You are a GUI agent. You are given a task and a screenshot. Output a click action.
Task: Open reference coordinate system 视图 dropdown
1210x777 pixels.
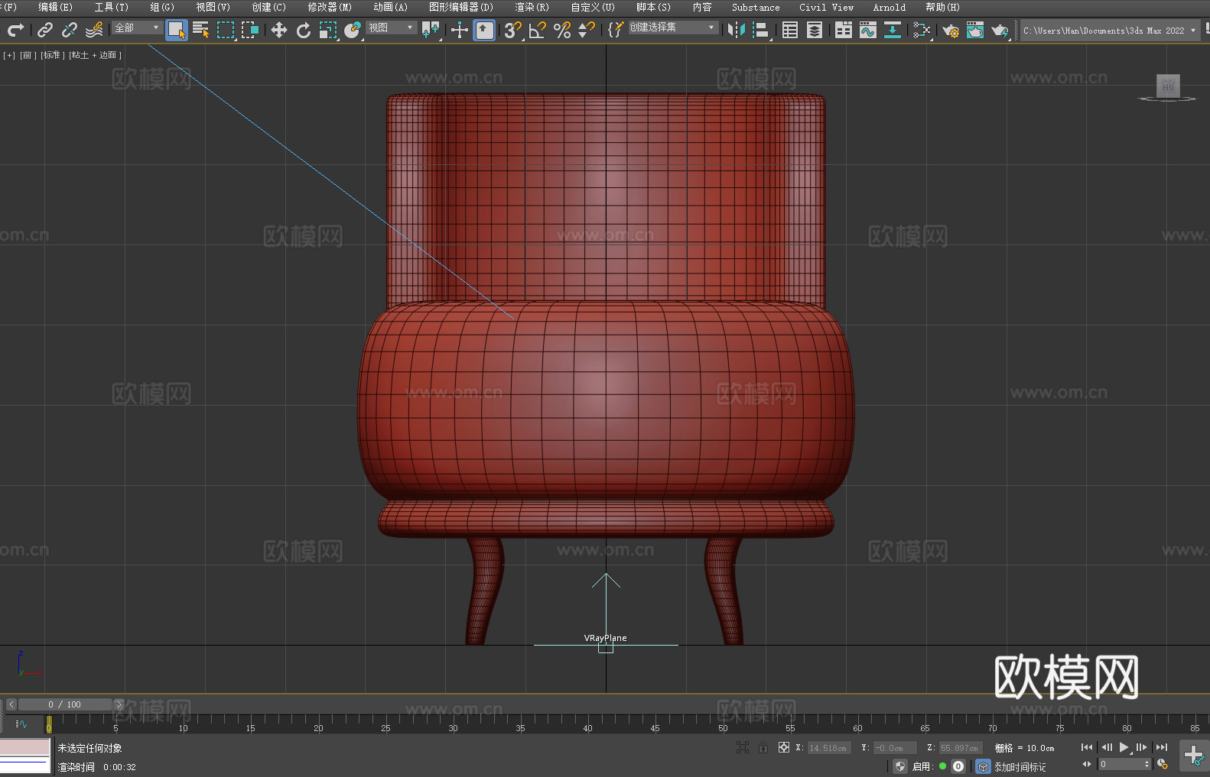(391, 28)
